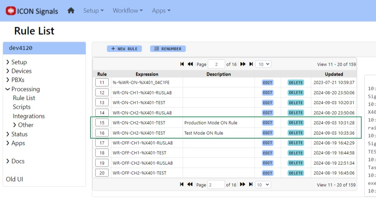Open the Apps dropdown in navbar
The width and height of the screenshot is (376, 207).
click(x=161, y=11)
